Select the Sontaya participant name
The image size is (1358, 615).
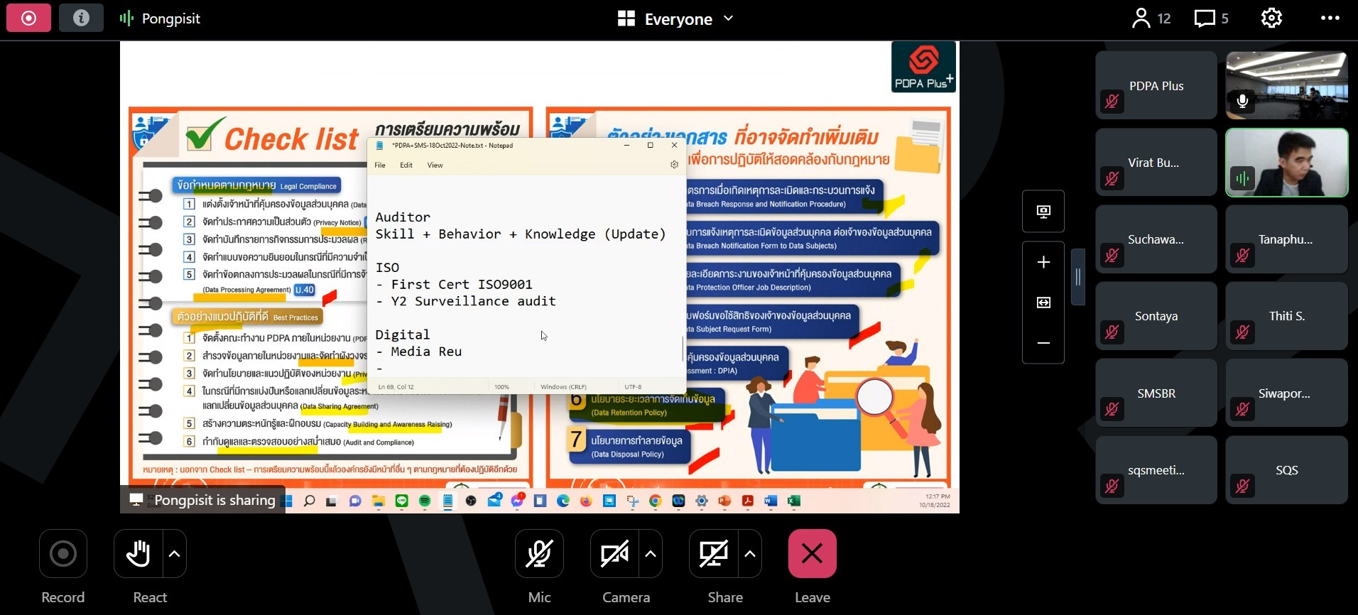(1156, 316)
